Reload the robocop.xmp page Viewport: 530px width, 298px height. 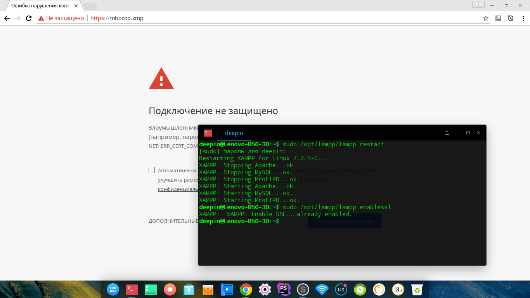[x=29, y=18]
